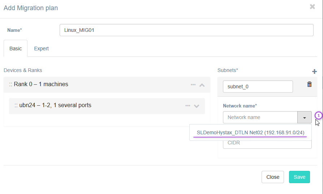Open the ubn24 device ellipsis menu

188,106
